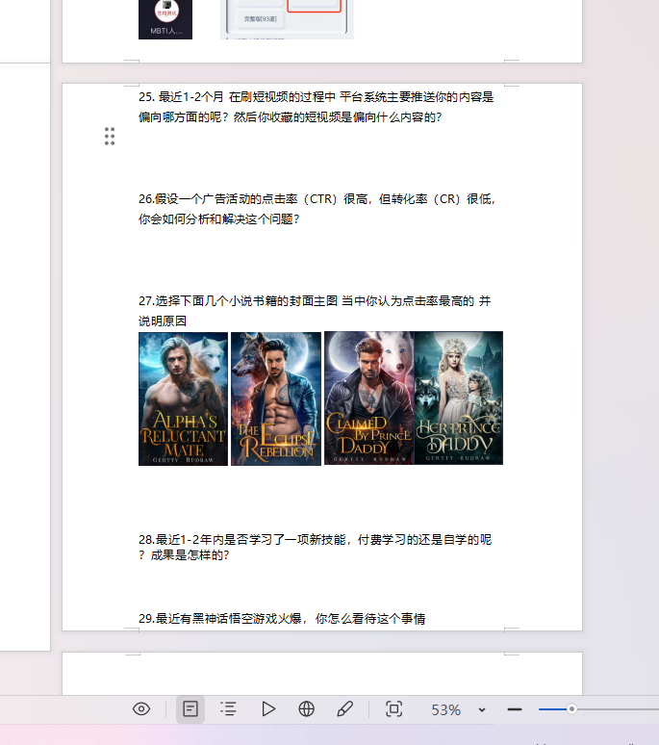Switch to page layout view
This screenshot has height=745, width=659.
190,709
